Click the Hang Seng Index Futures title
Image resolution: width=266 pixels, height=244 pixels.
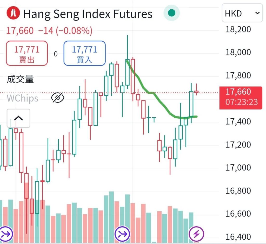[x=88, y=14]
